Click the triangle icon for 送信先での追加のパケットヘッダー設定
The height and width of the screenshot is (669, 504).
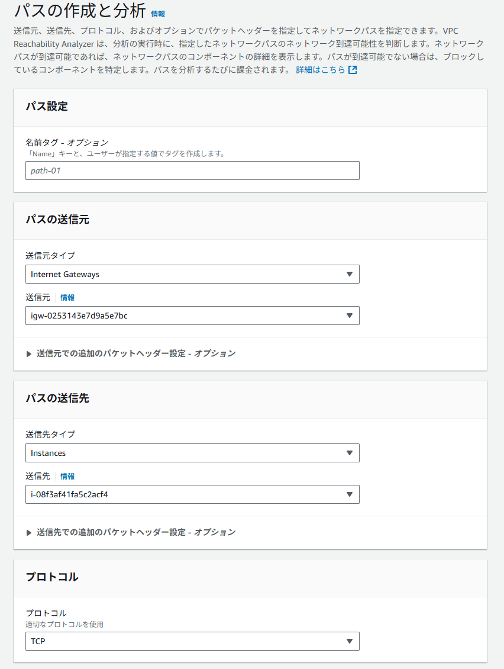point(29,532)
